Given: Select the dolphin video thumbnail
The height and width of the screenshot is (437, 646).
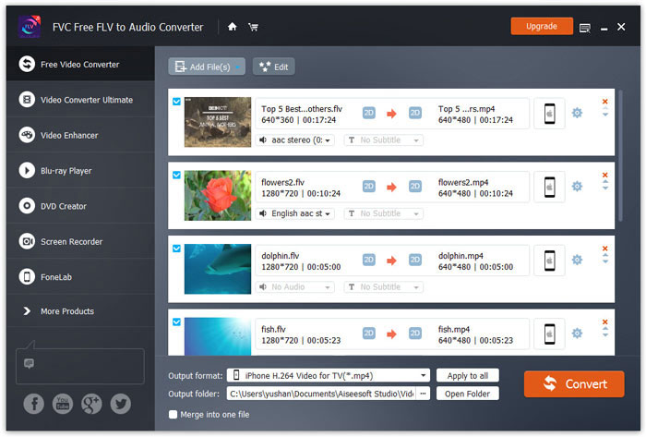Looking at the screenshot, I should (218, 269).
